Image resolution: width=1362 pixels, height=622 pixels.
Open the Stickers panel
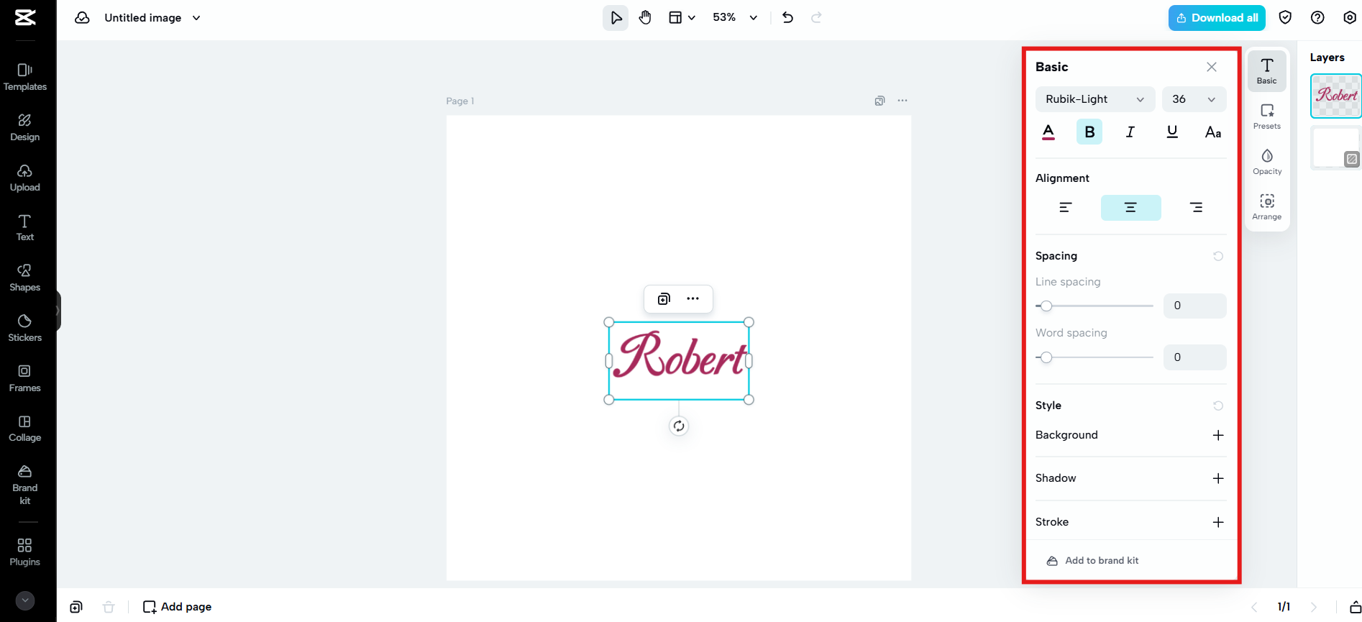tap(25, 329)
